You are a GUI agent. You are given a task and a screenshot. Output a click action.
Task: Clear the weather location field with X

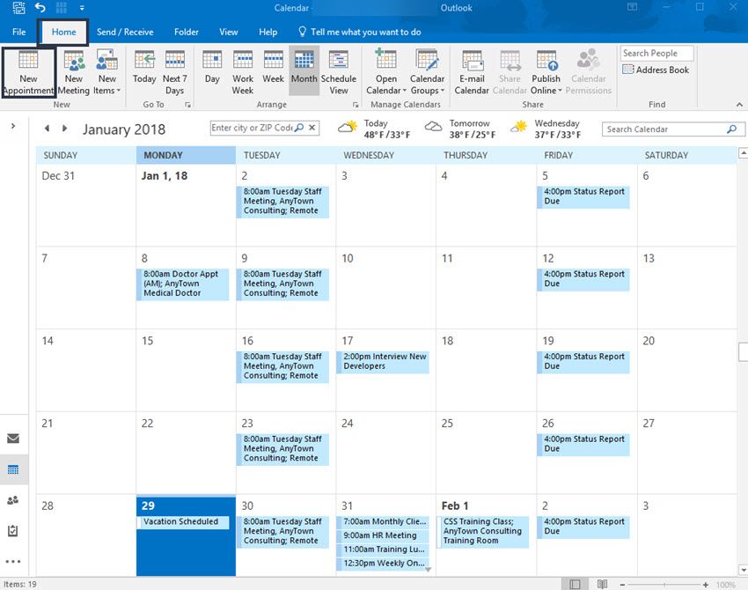[x=312, y=128]
